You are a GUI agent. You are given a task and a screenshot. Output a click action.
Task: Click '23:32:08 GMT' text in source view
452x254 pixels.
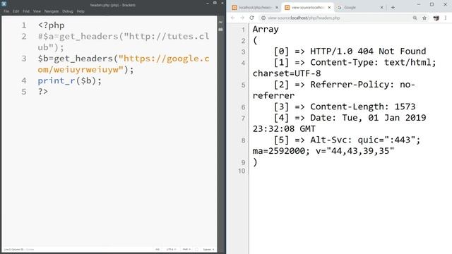coord(284,128)
